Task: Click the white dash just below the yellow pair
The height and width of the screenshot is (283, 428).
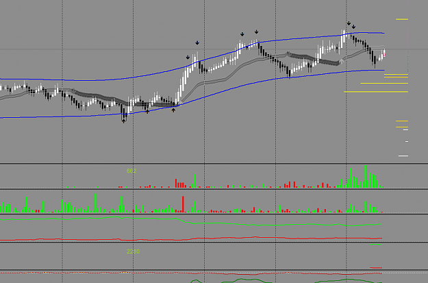Action: click(405, 130)
